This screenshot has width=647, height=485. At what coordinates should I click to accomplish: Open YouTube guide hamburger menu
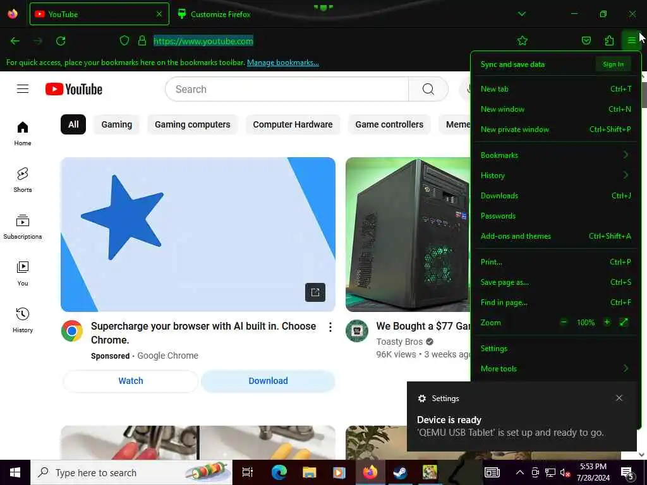(x=23, y=89)
